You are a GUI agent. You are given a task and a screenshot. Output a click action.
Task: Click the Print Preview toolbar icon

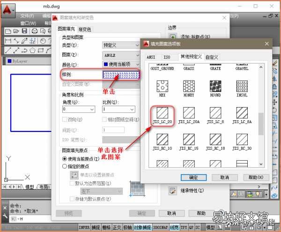(x=43, y=31)
